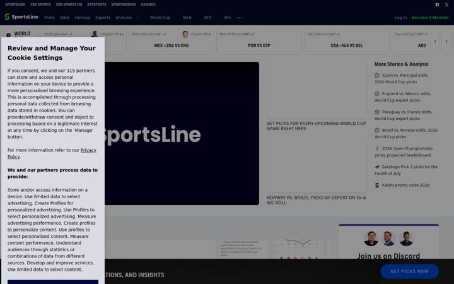Screen dimensions: 454x284
Task: Go to UFC section
Action: point(207,18)
